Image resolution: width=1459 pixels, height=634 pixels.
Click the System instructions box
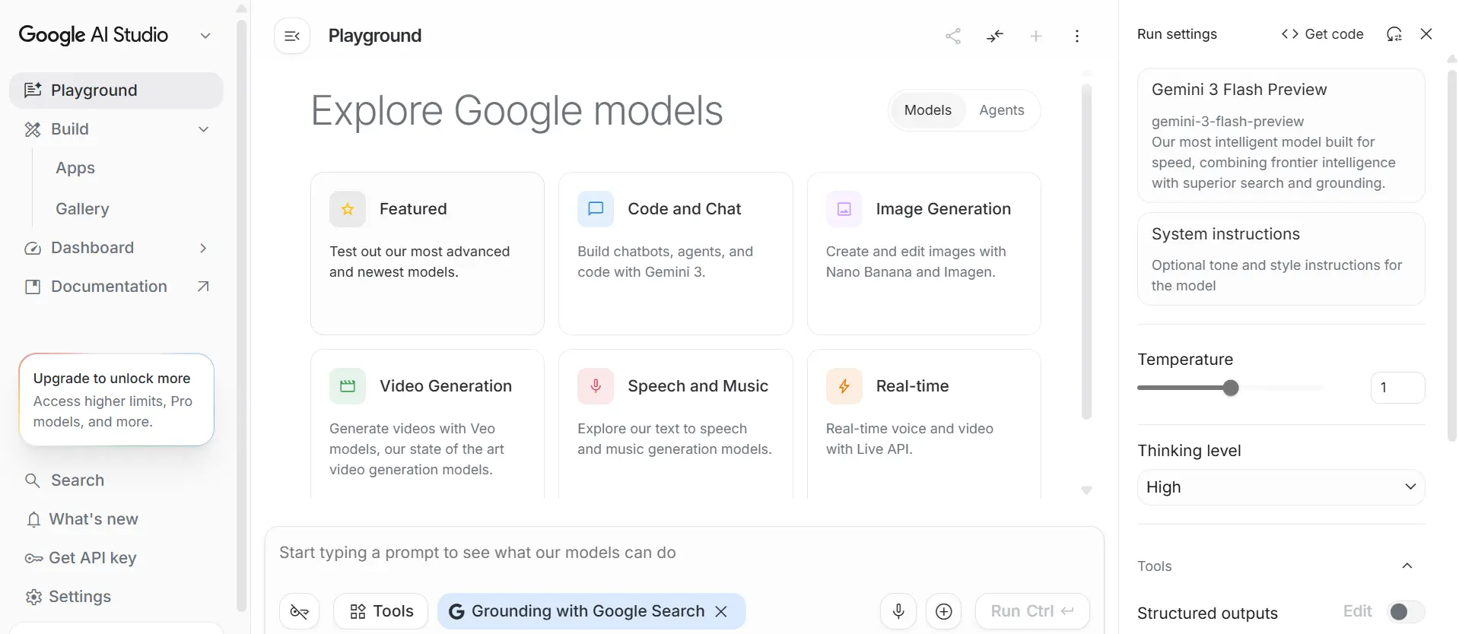(x=1281, y=259)
